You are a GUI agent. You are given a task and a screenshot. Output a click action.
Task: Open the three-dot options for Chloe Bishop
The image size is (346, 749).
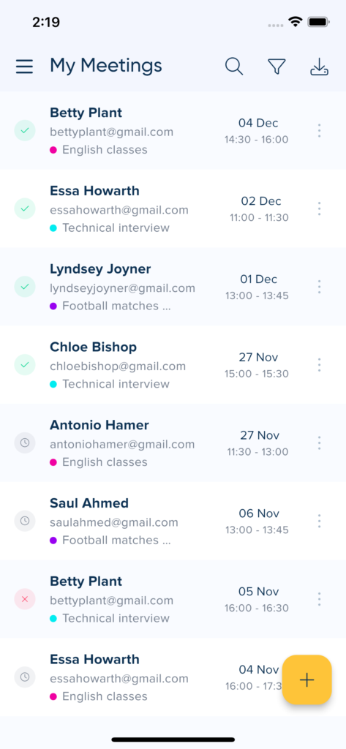319,365
